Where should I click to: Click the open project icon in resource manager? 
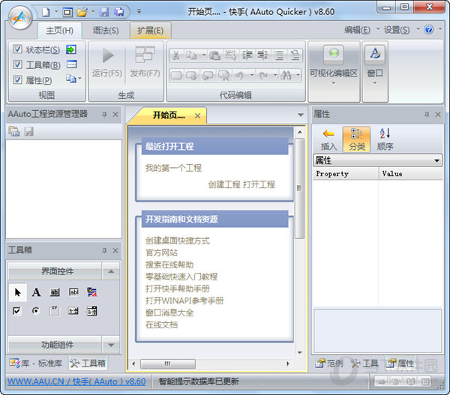pyautogui.click(x=13, y=131)
